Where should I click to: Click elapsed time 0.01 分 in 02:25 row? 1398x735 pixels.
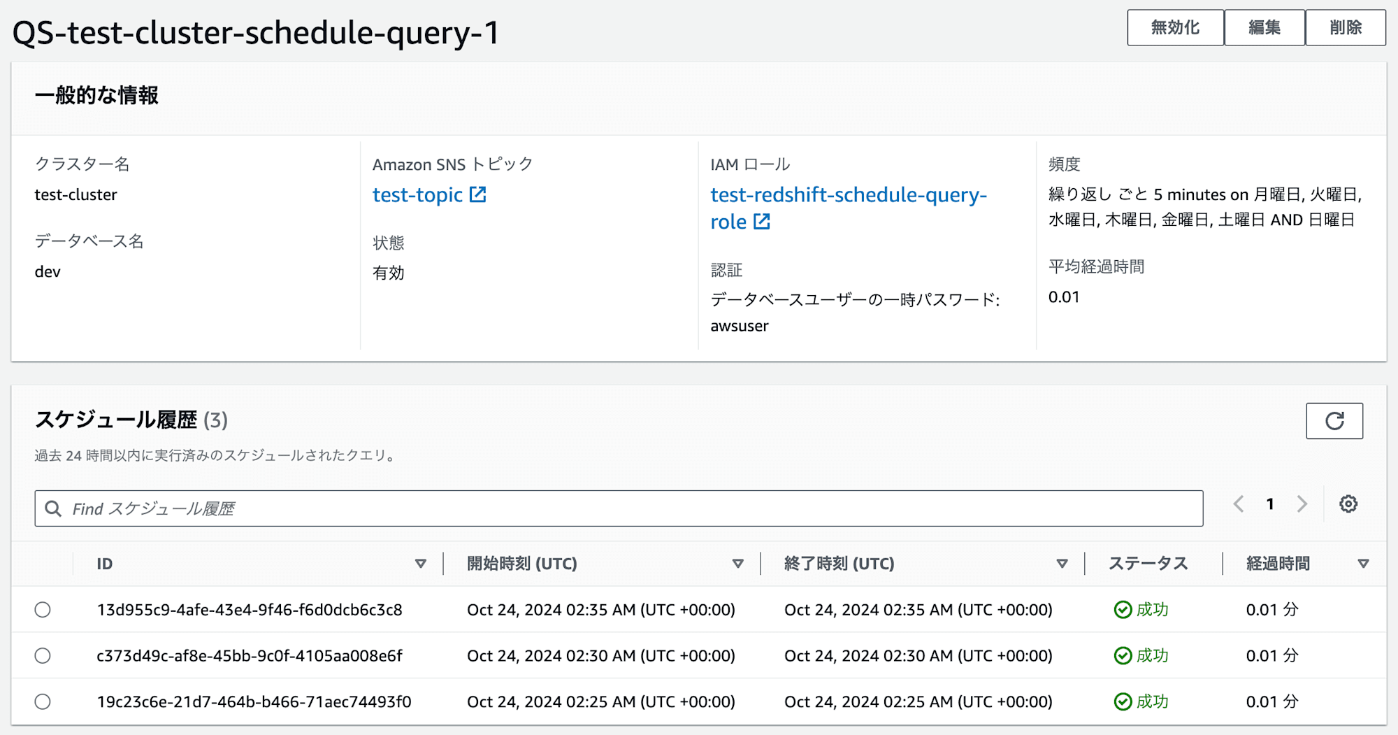click(1272, 702)
